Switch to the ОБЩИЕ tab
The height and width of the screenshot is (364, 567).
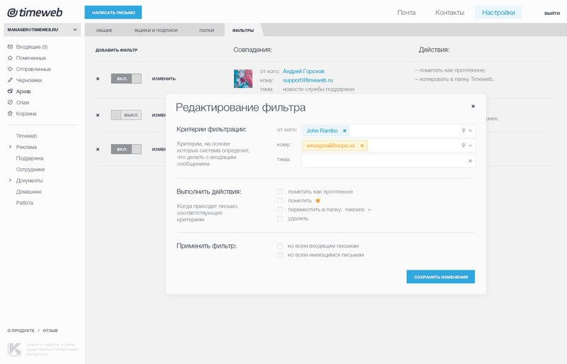point(104,31)
